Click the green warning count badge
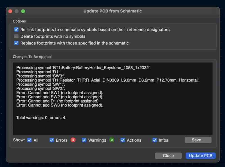Image resolution: width=225 pixels, height=167 pixels. coord(112,140)
